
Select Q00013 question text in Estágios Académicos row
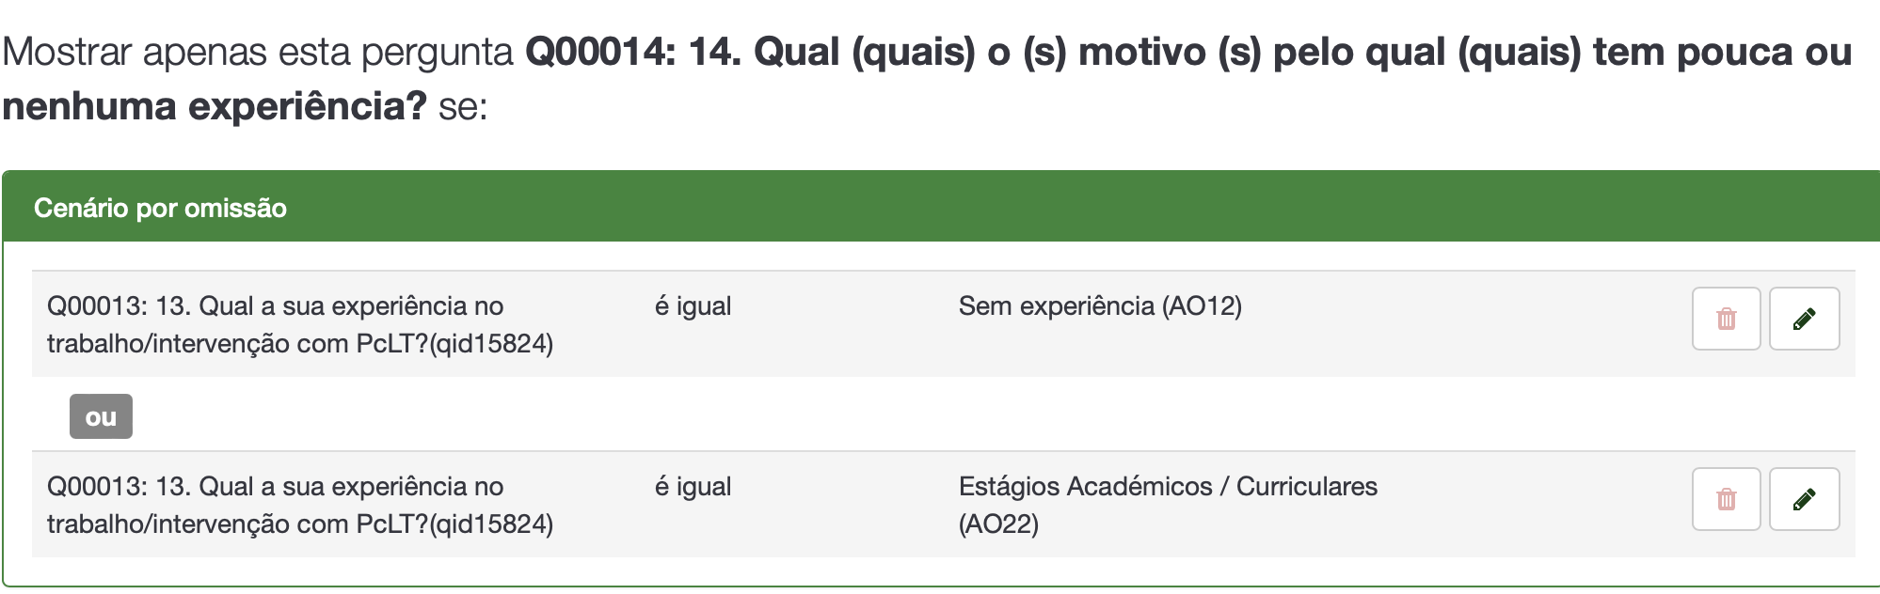pos(275,487)
